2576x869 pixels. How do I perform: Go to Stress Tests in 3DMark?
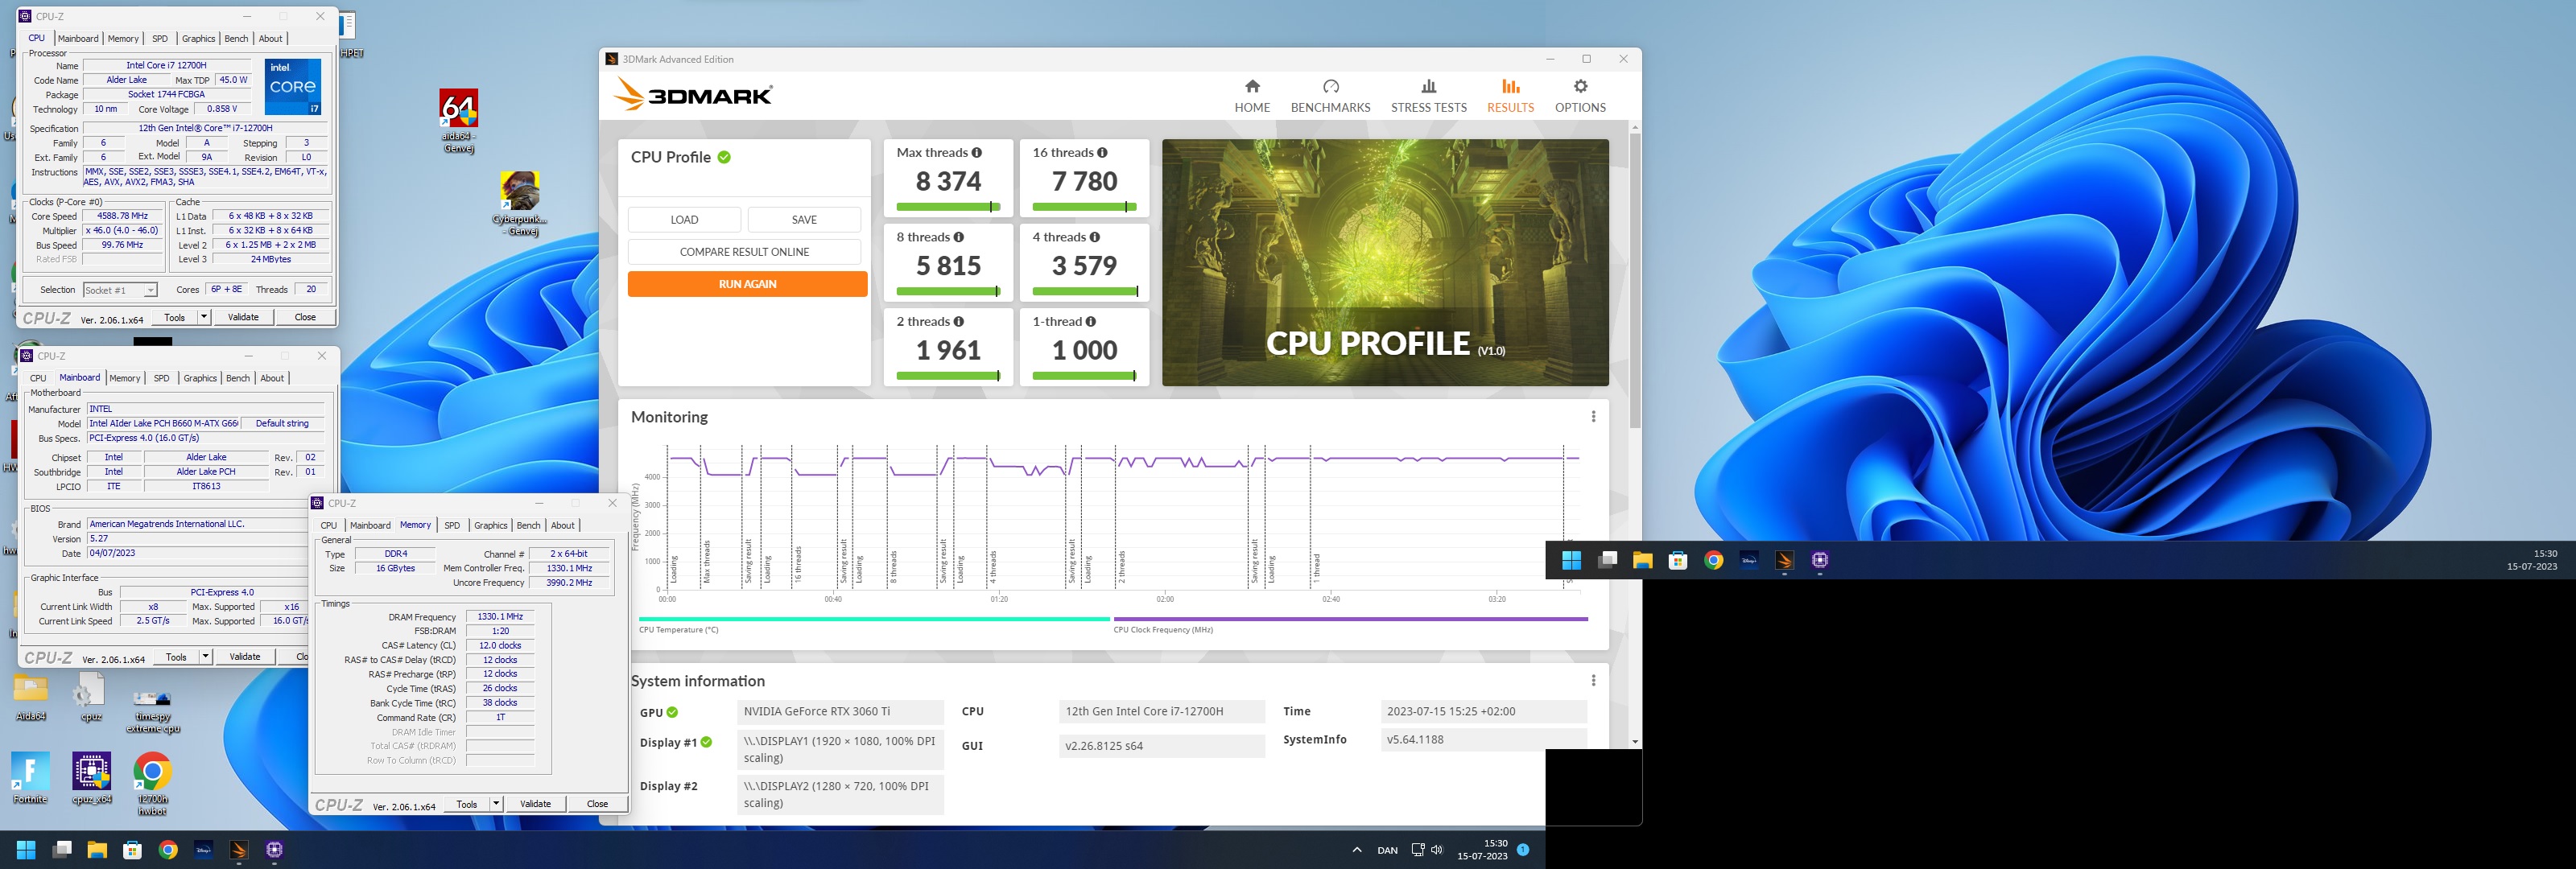(x=1428, y=96)
